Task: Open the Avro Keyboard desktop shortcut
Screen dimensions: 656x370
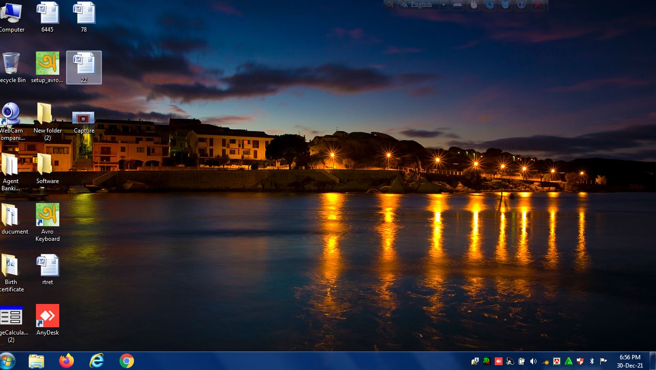Action: (48, 215)
